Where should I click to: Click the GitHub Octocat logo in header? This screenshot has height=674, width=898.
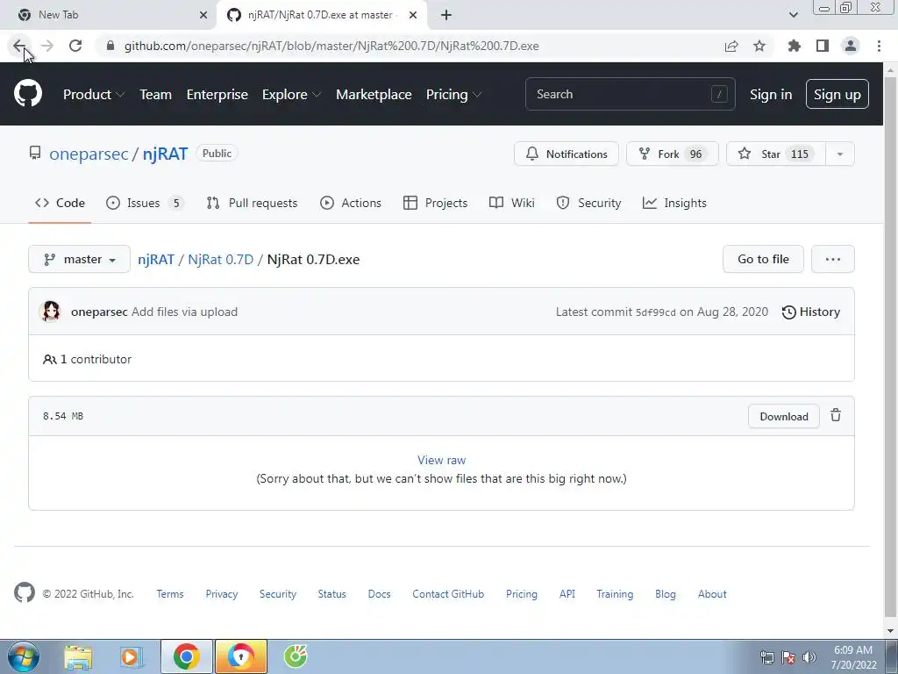click(28, 93)
